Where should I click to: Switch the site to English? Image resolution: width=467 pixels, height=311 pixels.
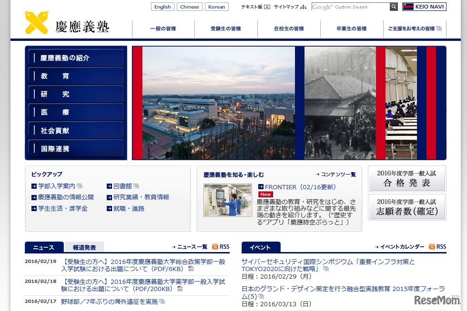click(162, 7)
